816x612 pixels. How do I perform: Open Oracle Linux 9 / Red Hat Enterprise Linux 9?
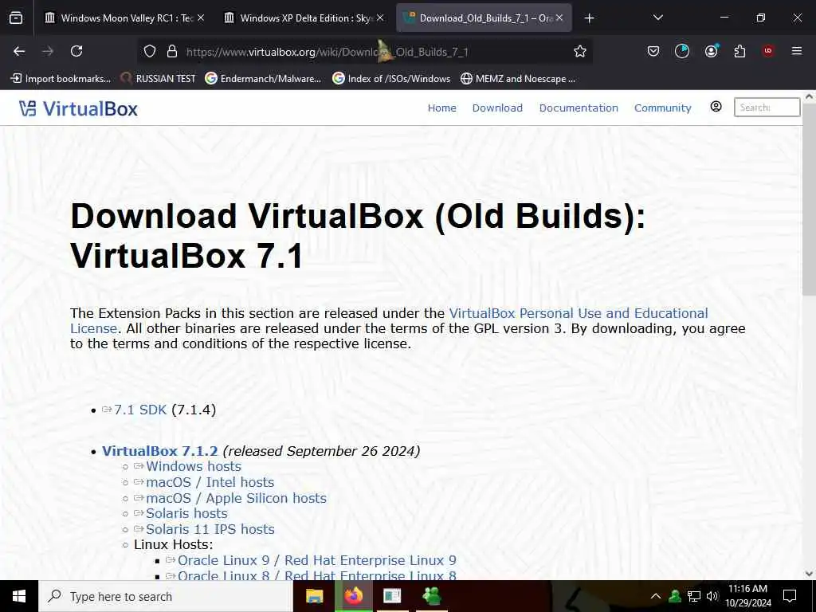pos(317,560)
